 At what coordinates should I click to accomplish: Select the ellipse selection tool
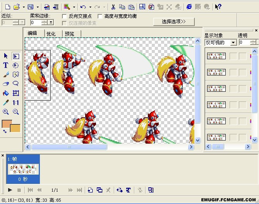point(15,65)
